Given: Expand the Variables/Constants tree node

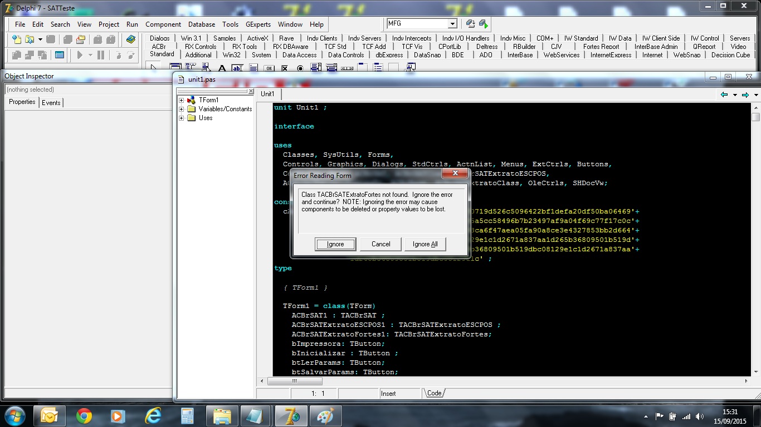Looking at the screenshot, I should point(182,109).
